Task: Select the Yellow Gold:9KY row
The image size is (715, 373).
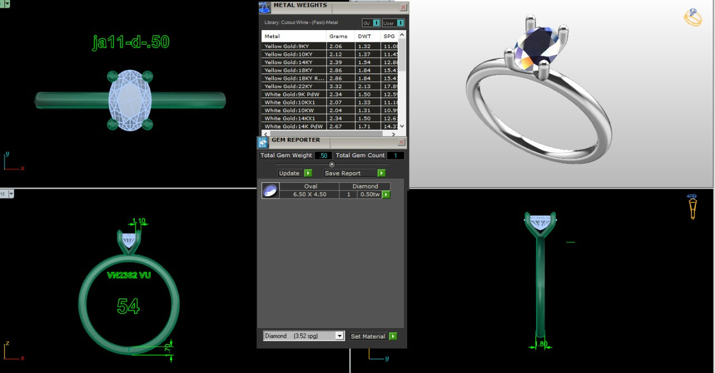Action: tap(330, 46)
